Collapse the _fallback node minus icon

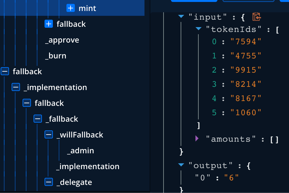(x=38, y=119)
